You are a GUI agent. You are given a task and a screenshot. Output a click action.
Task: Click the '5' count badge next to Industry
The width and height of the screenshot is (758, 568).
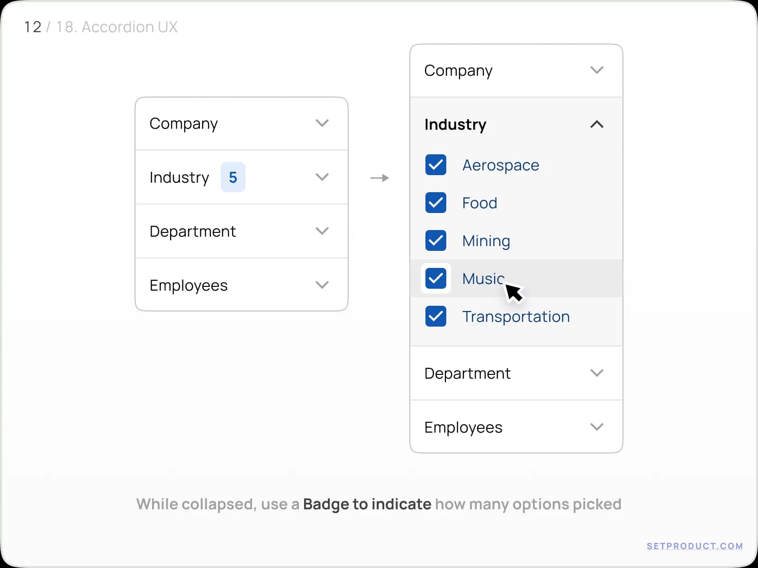click(x=233, y=177)
